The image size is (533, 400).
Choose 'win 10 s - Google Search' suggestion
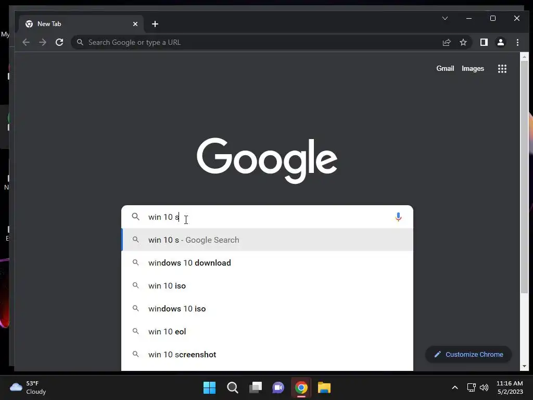(x=267, y=240)
